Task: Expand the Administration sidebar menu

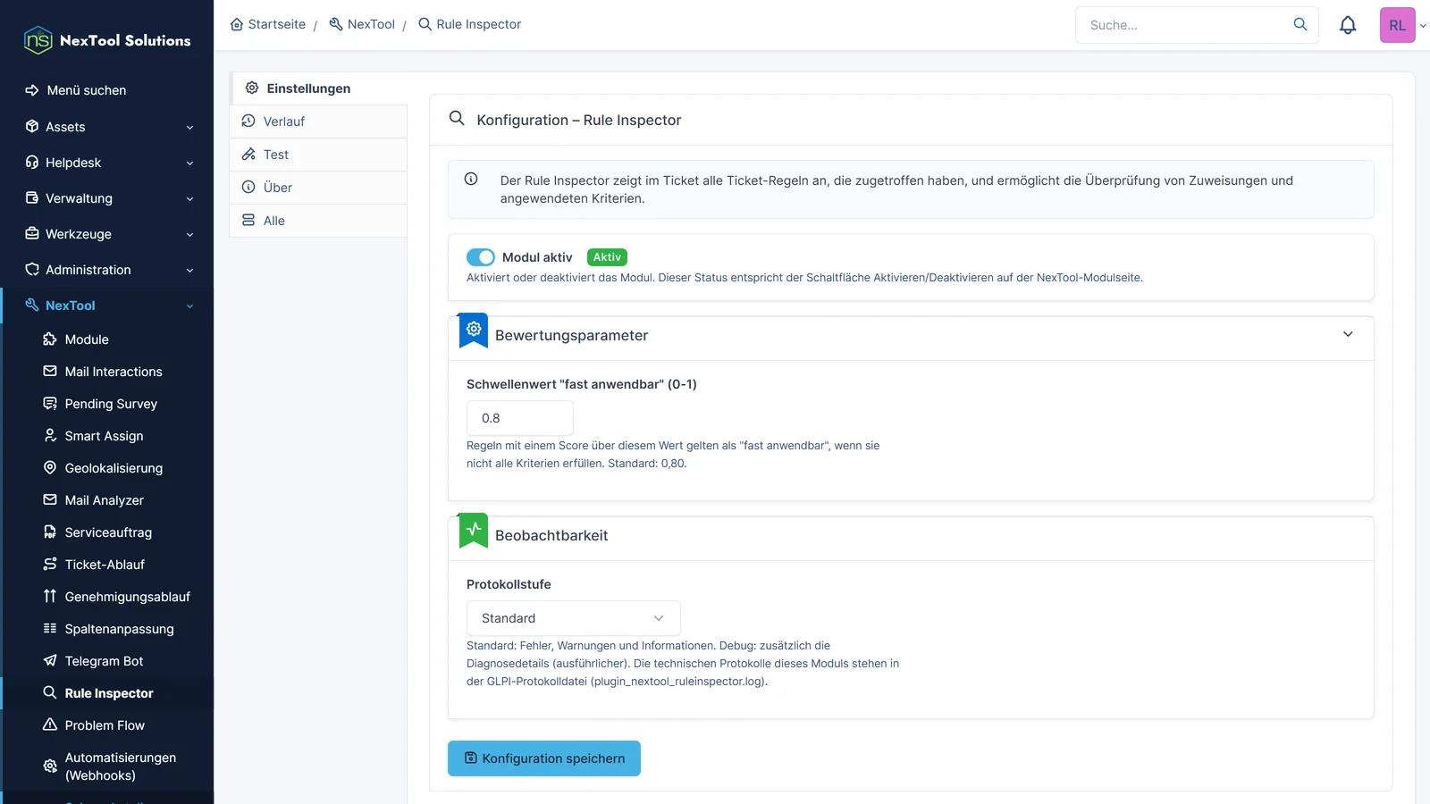Action: [107, 270]
